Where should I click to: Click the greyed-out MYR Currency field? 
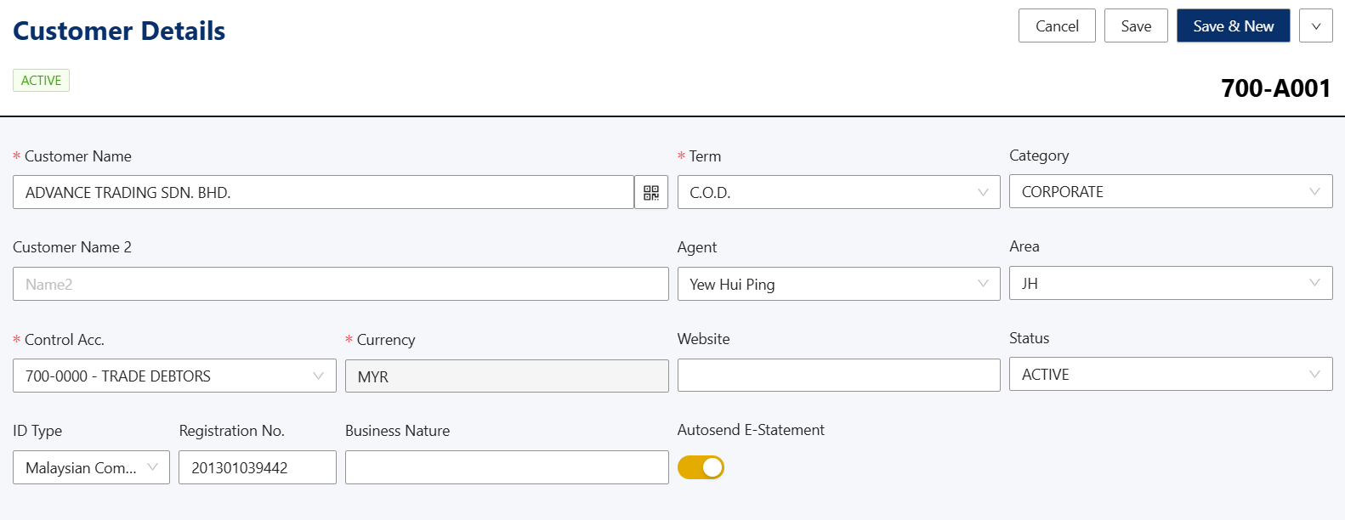507,376
